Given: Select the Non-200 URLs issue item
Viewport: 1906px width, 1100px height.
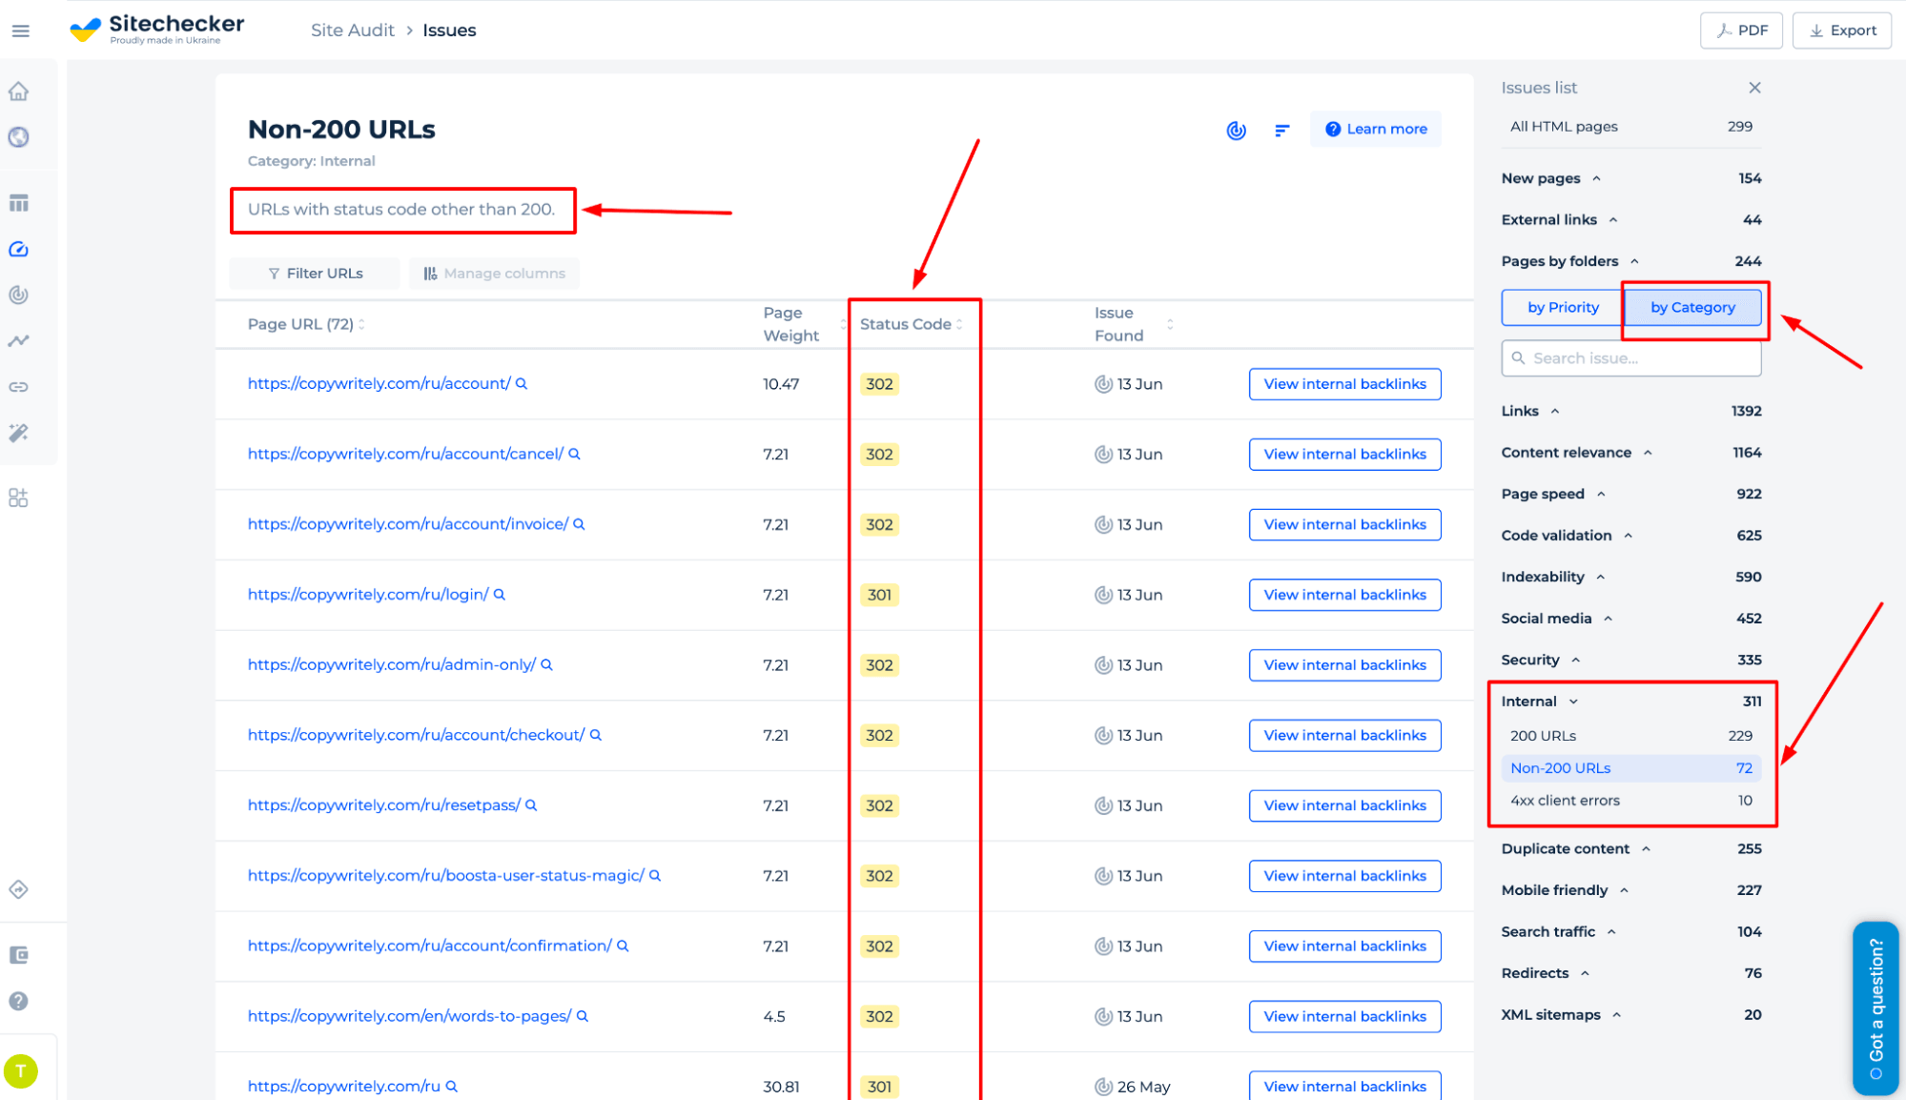Looking at the screenshot, I should (1562, 767).
